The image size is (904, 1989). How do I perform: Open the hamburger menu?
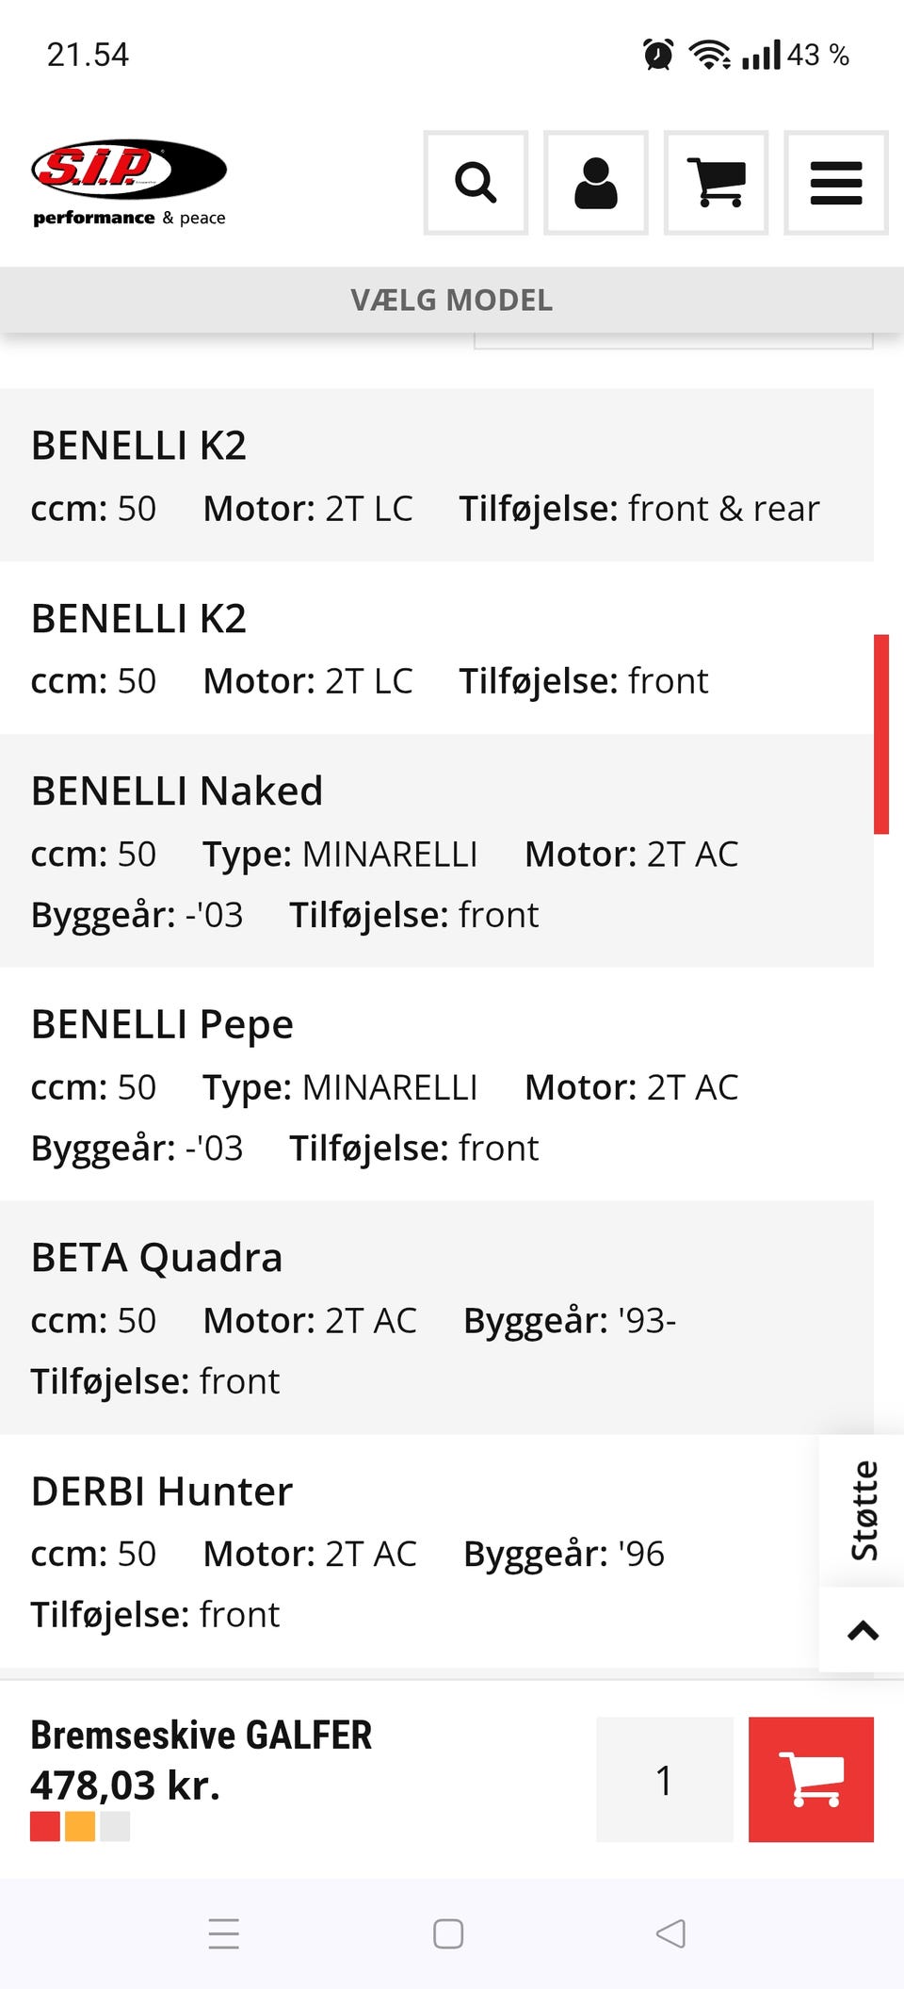[x=836, y=183]
